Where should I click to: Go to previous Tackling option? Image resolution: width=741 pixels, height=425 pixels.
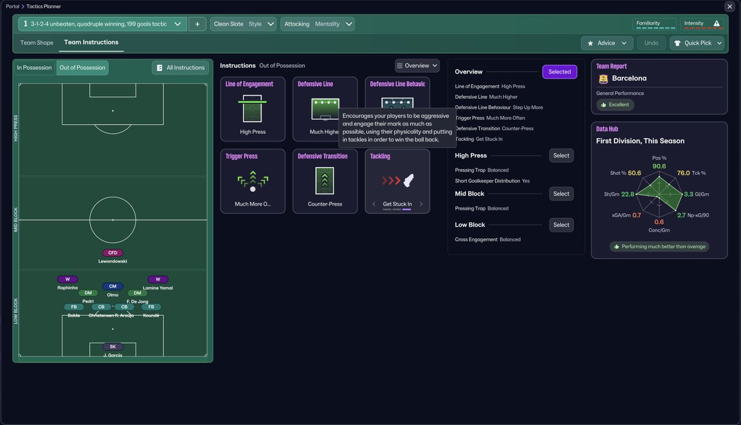[x=374, y=204]
